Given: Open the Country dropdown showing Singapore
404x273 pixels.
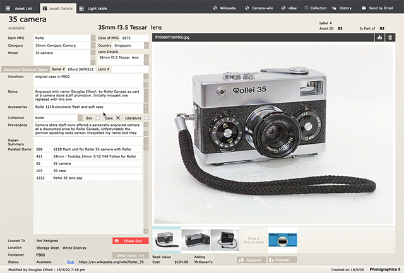Looking at the screenshot, I should click(x=147, y=46).
